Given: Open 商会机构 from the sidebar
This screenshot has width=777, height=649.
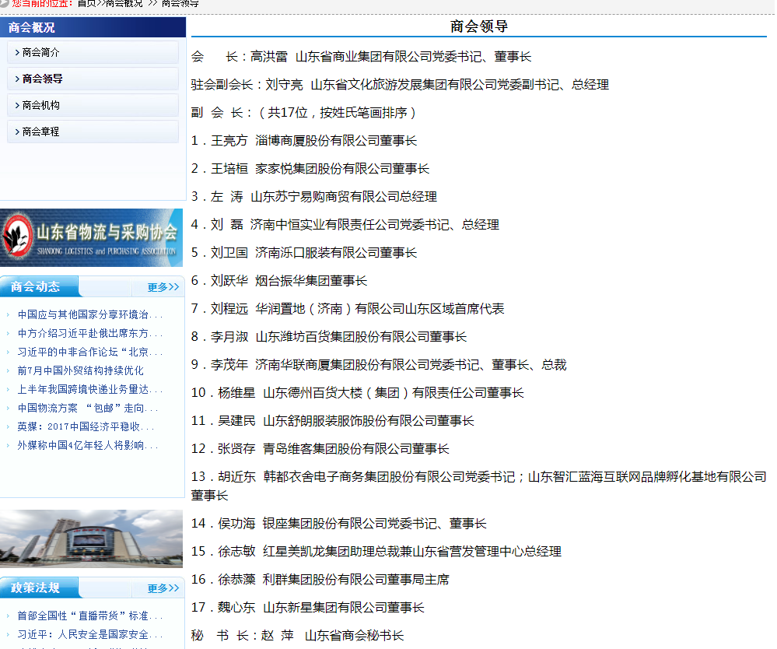Looking at the screenshot, I should tap(41, 106).
